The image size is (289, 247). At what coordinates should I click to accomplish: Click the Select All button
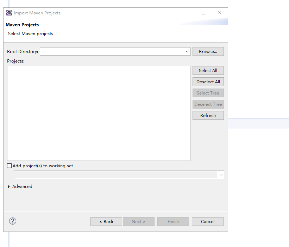point(208,70)
